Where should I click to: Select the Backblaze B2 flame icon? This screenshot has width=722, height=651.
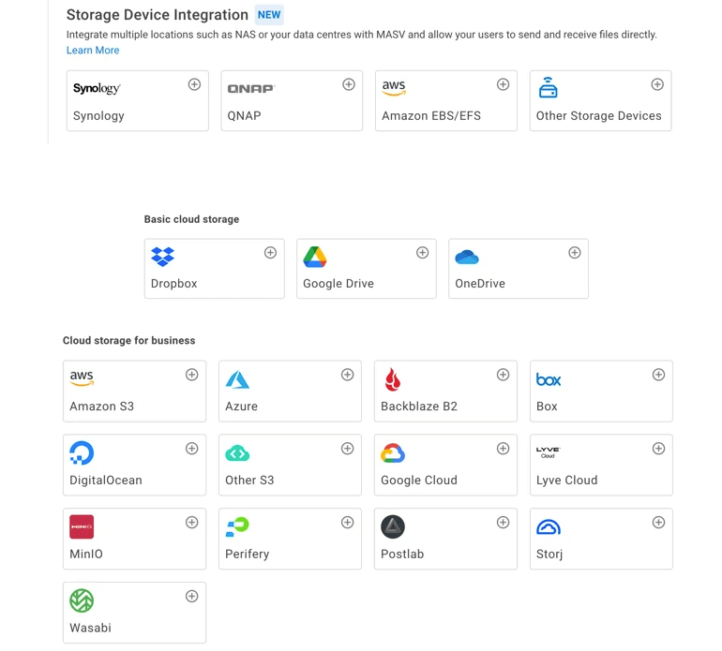pos(393,379)
